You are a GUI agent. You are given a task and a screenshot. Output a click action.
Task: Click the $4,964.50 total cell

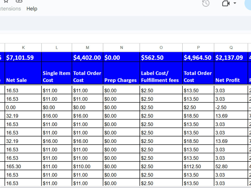coord(198,58)
